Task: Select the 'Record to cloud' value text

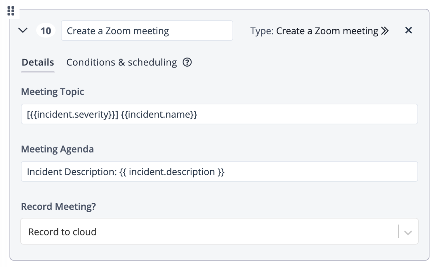Action: [62, 232]
